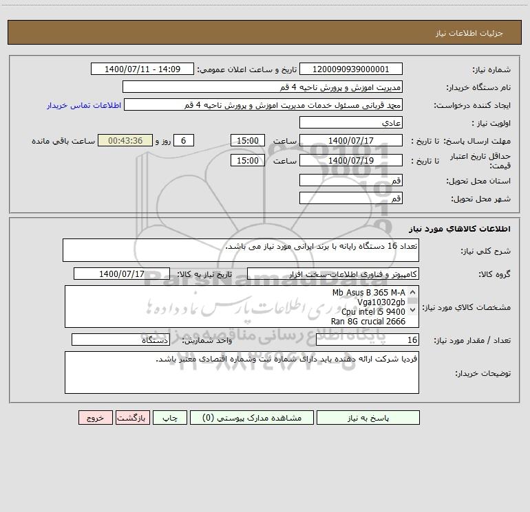This screenshot has width=530, height=512.
Task: Click response deadline time 15:00 field
Action: (247, 140)
